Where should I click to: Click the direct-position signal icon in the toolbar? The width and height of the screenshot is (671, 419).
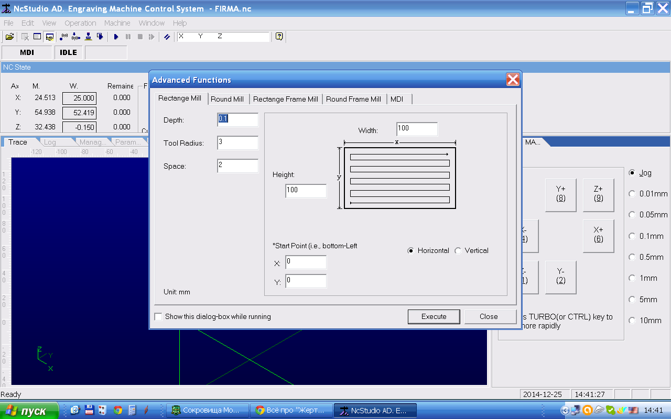(x=64, y=37)
